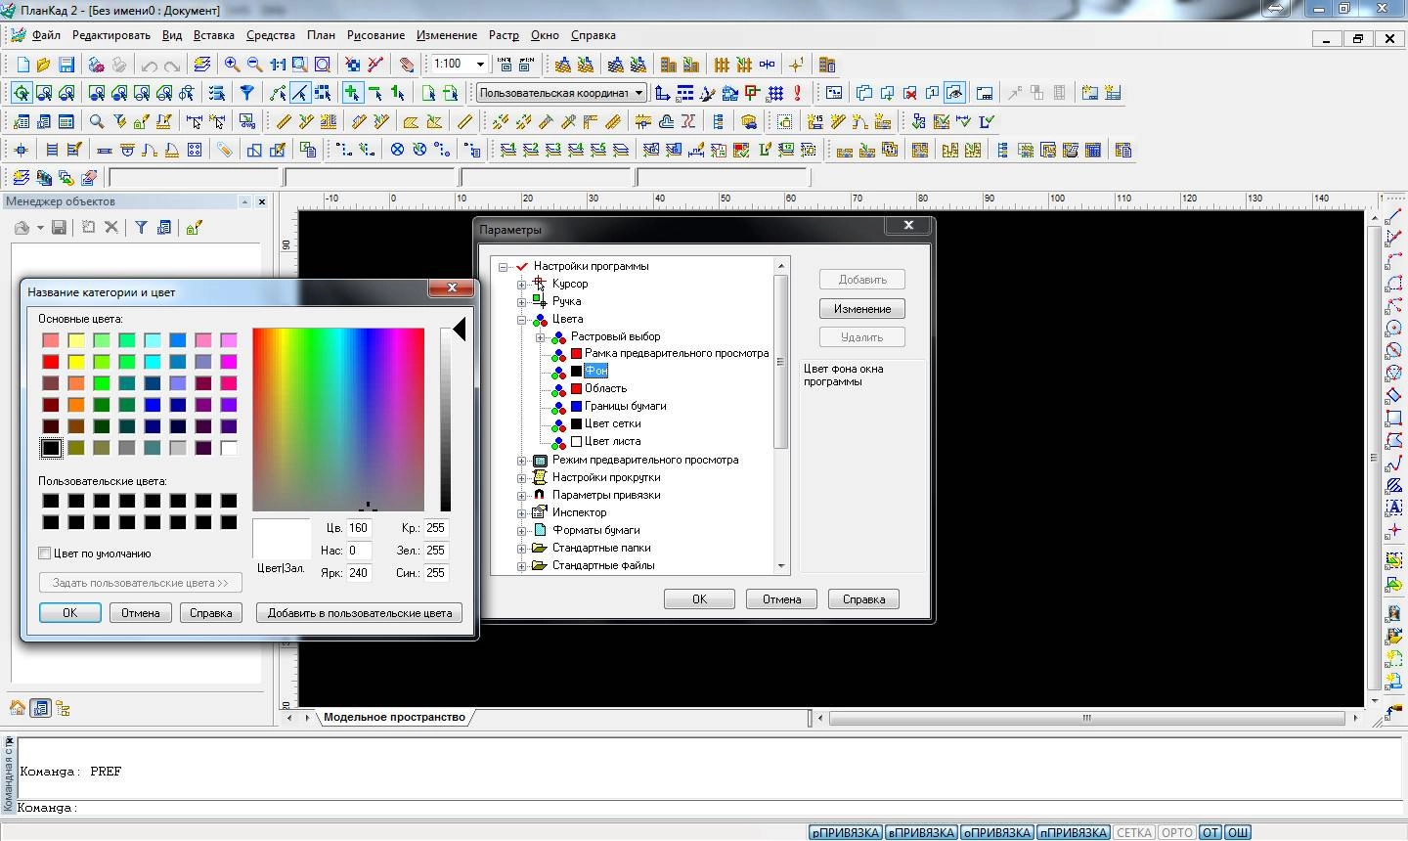Click the undo arrow icon
The height and width of the screenshot is (841, 1408).
(150, 65)
